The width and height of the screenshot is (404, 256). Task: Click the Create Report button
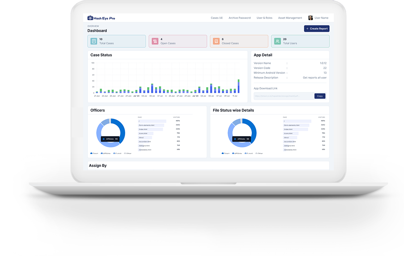tap(317, 29)
